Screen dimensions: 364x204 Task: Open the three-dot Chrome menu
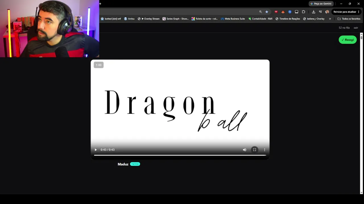pyautogui.click(x=359, y=12)
